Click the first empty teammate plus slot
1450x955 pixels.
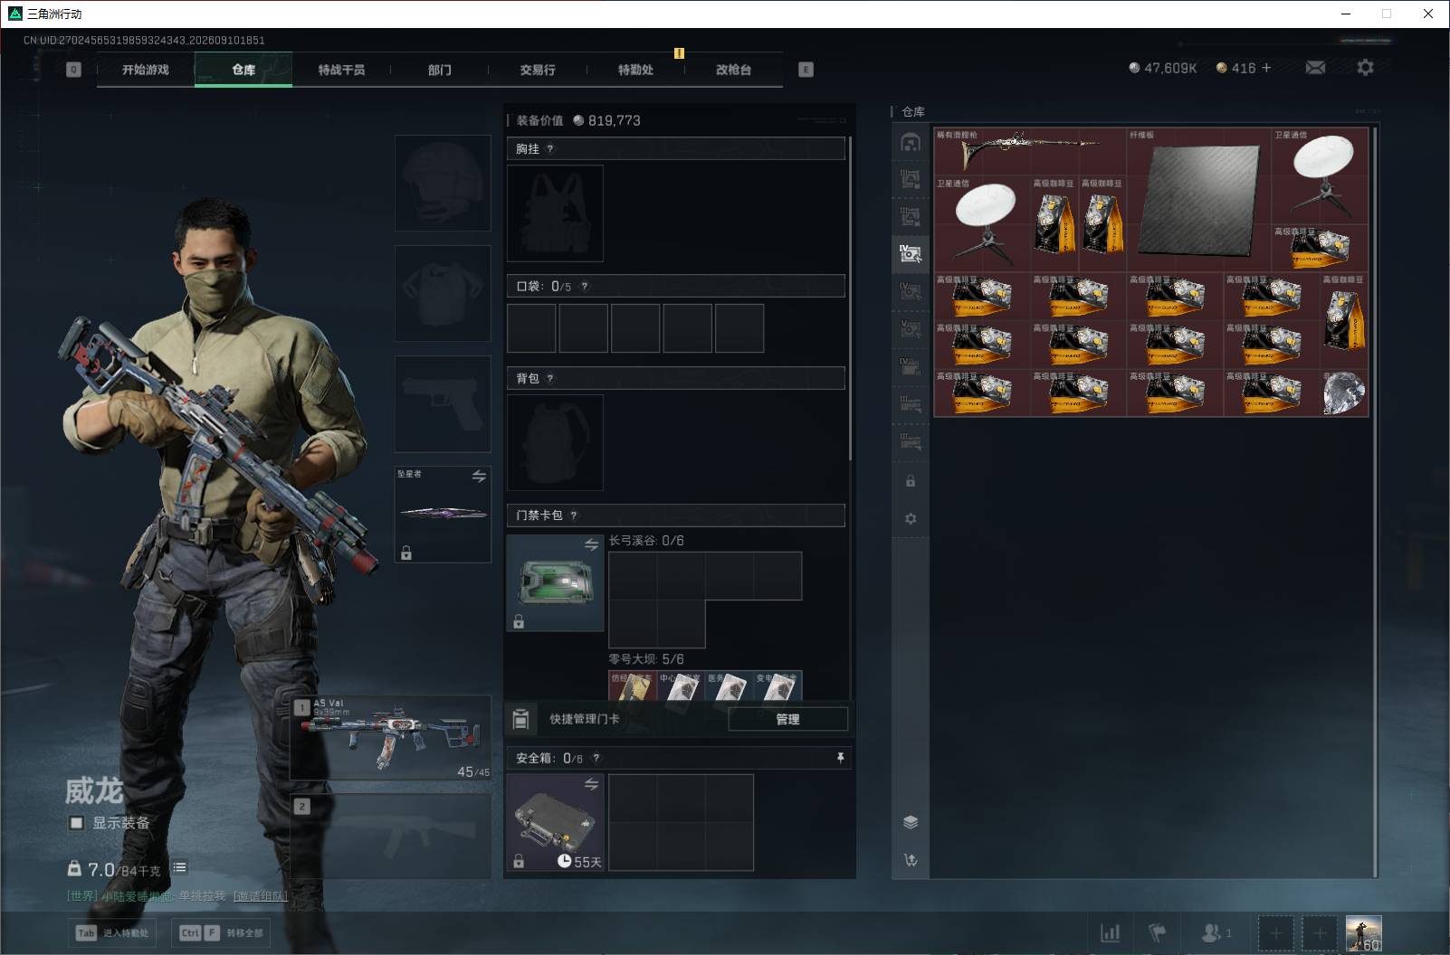pyautogui.click(x=1275, y=932)
